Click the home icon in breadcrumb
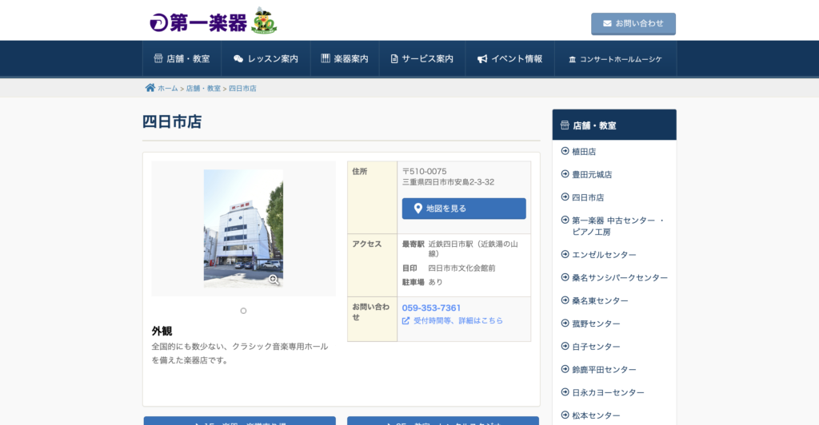The width and height of the screenshot is (819, 425). [x=150, y=88]
